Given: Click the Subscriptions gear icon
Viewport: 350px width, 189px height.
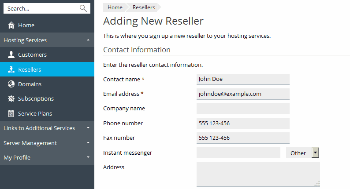Looking at the screenshot, I should pyautogui.click(x=11, y=99).
